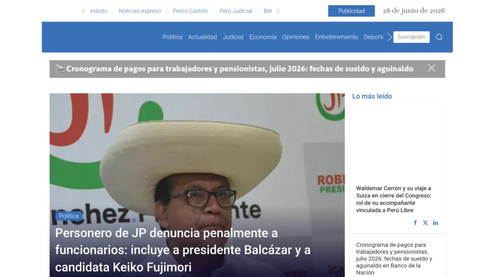
Task: Click the date 28 de junio de 2026
Action: [414, 11]
